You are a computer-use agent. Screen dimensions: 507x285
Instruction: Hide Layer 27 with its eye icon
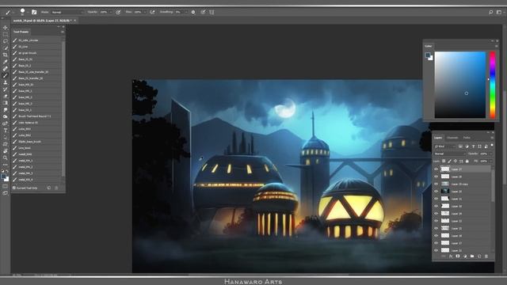pos(436,169)
